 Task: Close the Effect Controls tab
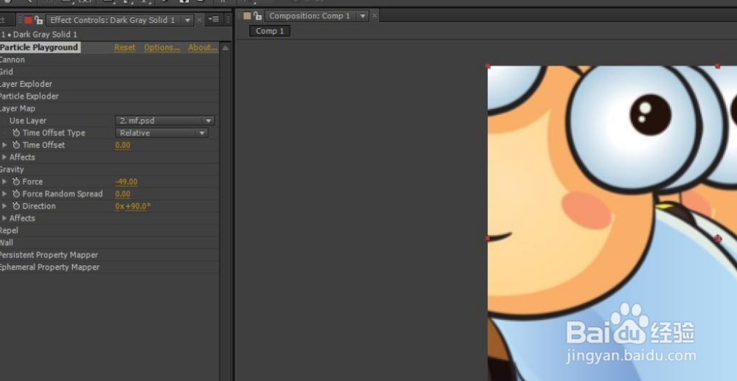199,20
